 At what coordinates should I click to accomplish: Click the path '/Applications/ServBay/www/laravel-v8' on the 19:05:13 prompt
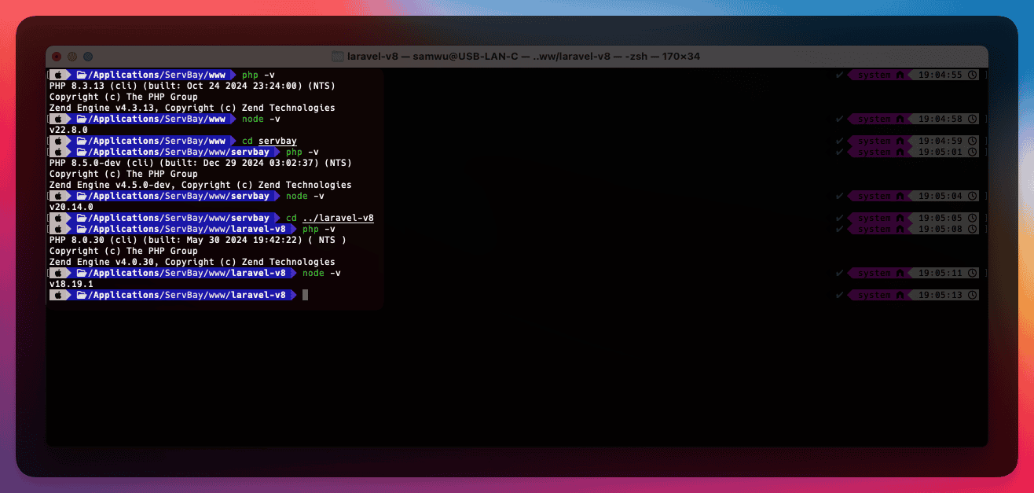(x=187, y=295)
